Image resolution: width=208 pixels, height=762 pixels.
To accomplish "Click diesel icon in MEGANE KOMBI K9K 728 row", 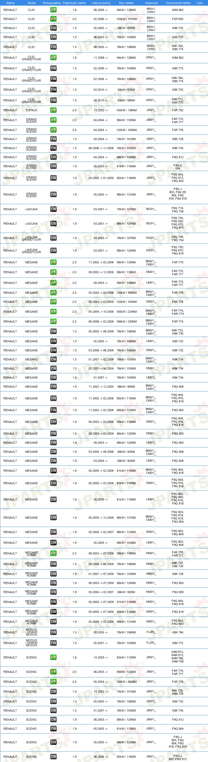I will coord(53,574).
